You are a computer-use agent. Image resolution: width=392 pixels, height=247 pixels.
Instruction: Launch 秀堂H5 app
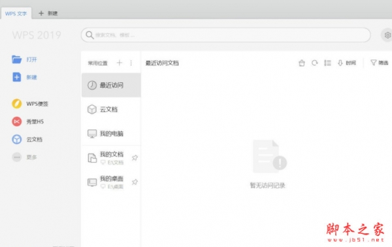point(27,122)
